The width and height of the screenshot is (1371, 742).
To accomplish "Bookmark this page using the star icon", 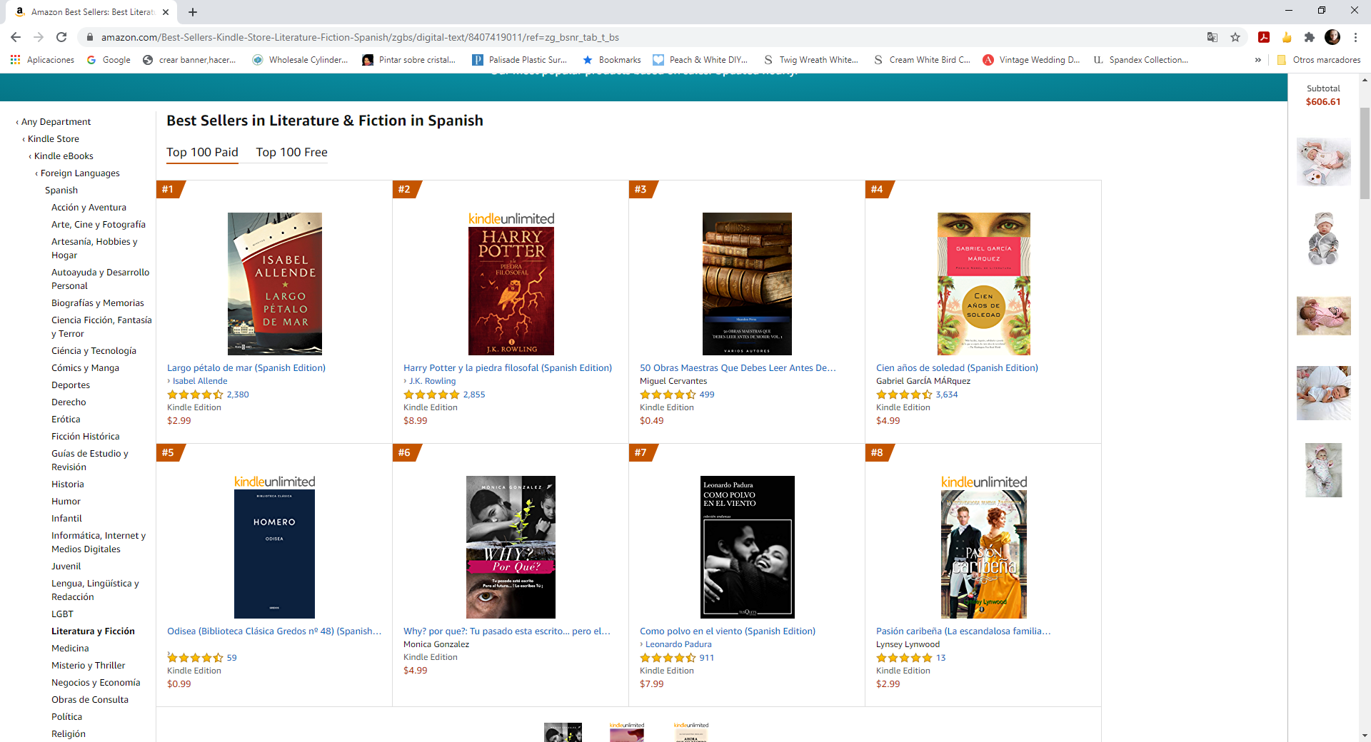I will click(1235, 37).
